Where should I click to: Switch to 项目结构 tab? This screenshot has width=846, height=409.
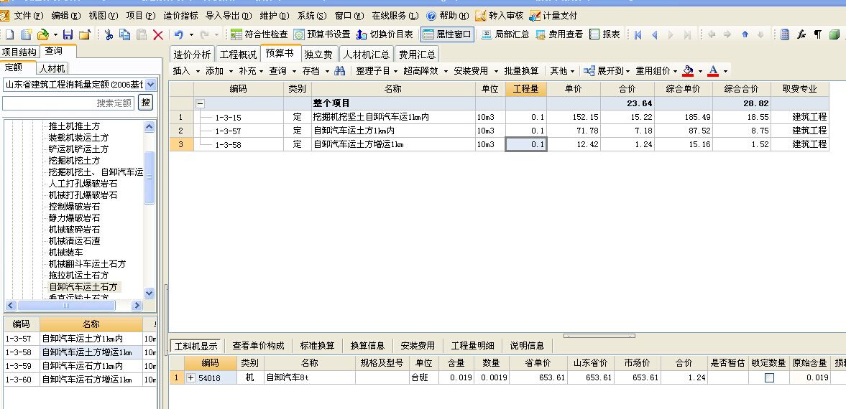tap(19, 52)
